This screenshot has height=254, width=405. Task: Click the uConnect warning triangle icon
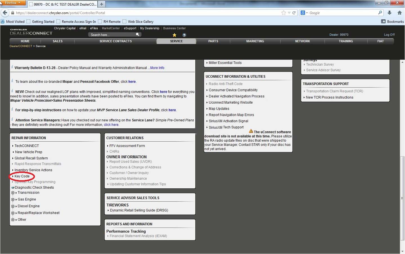click(x=251, y=131)
